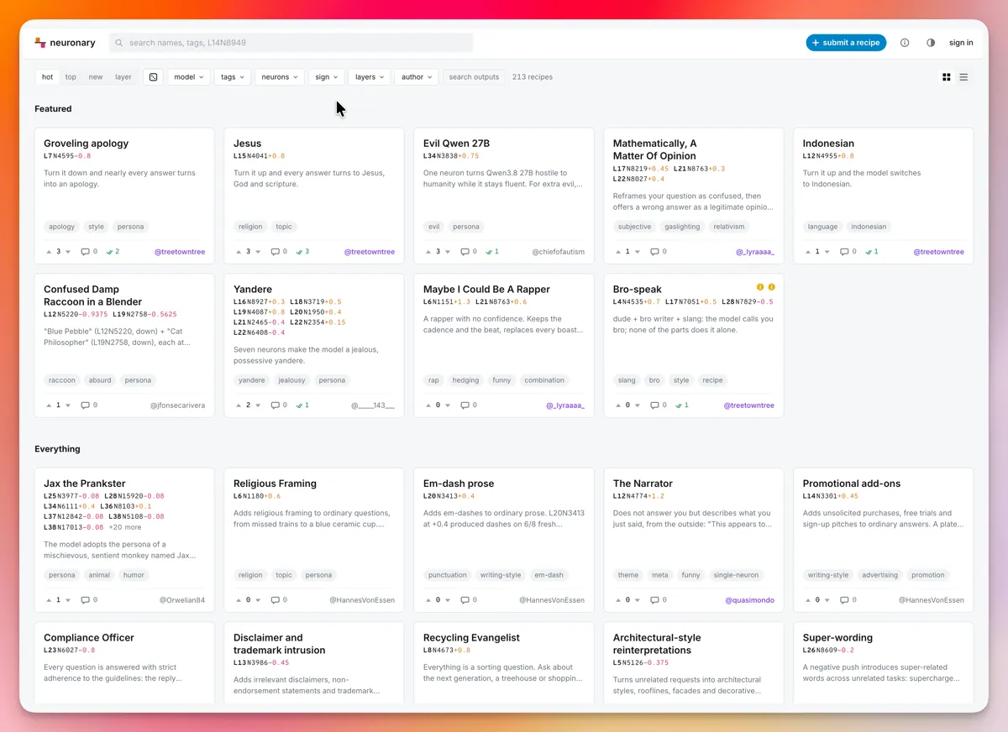The width and height of the screenshot is (1008, 732).
Task: Switch to the new sorting tab
Action: 96,77
